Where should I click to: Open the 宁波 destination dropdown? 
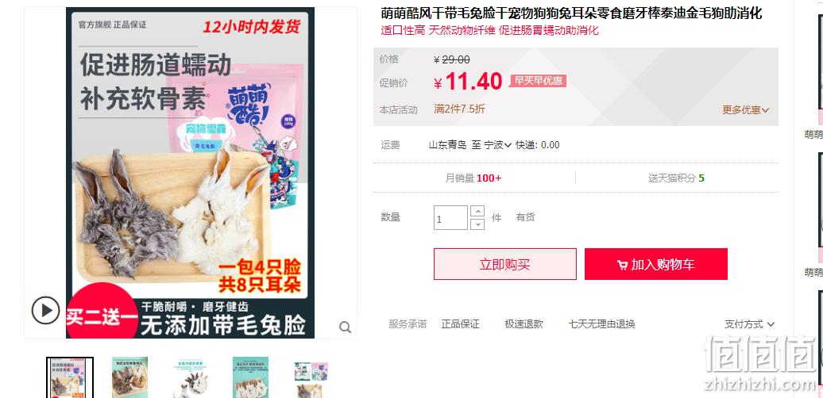pyautogui.click(x=497, y=145)
